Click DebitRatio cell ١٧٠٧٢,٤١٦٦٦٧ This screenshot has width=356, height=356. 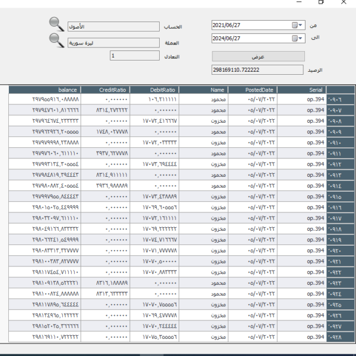click(154, 121)
